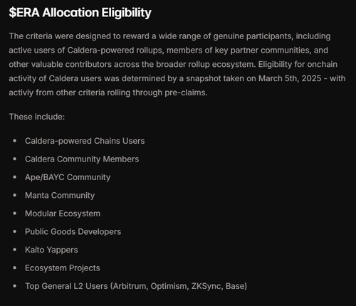Select the Public Goods Developers entry
Screen dimensions: 356x306
point(73,232)
